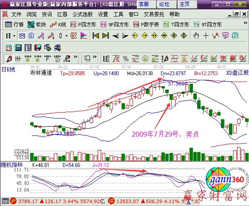Select the spiral drawing tool

(x=57, y=59)
